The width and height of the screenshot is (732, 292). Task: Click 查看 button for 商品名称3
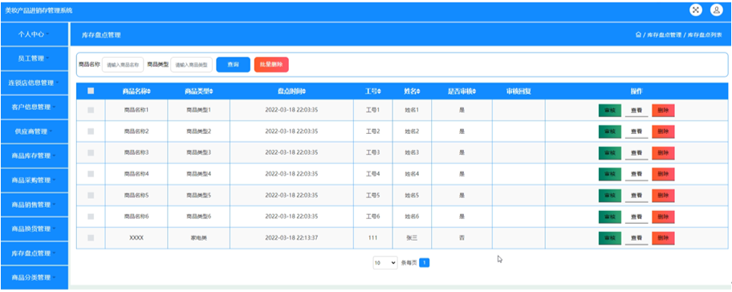(636, 153)
